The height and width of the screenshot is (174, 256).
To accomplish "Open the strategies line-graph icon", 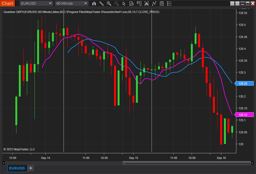I will pos(154,4).
